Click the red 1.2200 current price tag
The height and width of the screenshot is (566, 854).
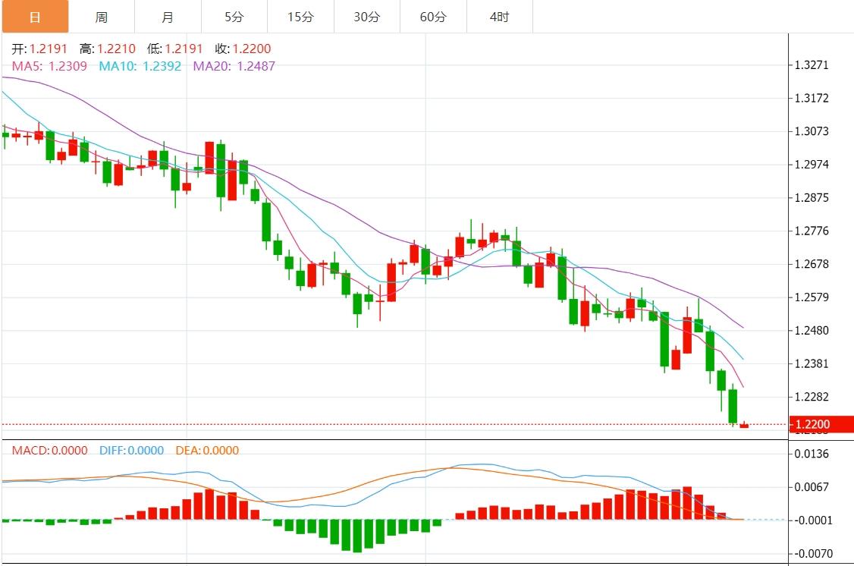pos(821,425)
